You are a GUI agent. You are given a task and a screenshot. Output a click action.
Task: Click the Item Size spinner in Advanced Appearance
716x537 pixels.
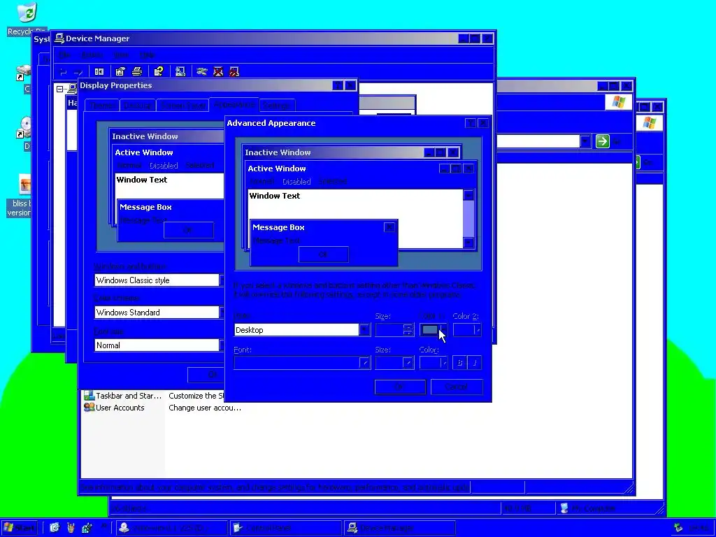pos(408,330)
